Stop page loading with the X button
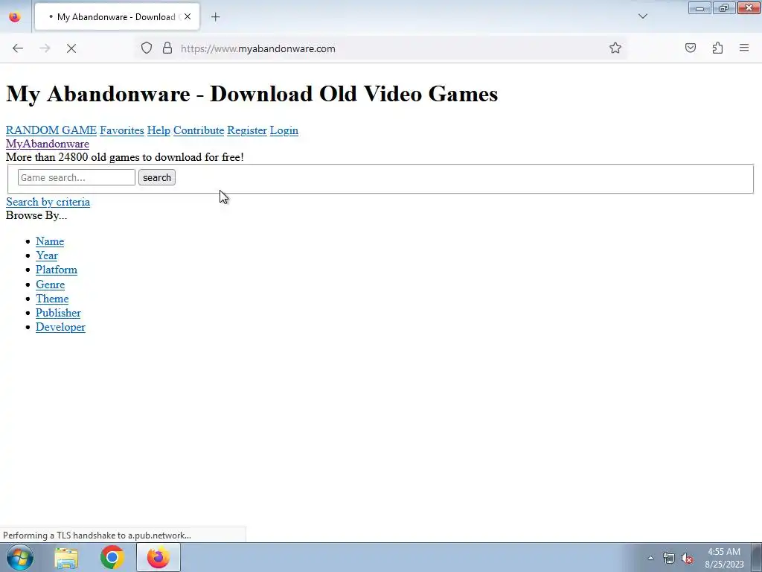The width and height of the screenshot is (762, 572). point(71,48)
